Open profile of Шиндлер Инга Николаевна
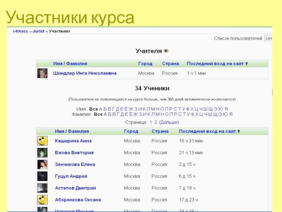Viewport: 282px width, 212px height. coord(85,73)
